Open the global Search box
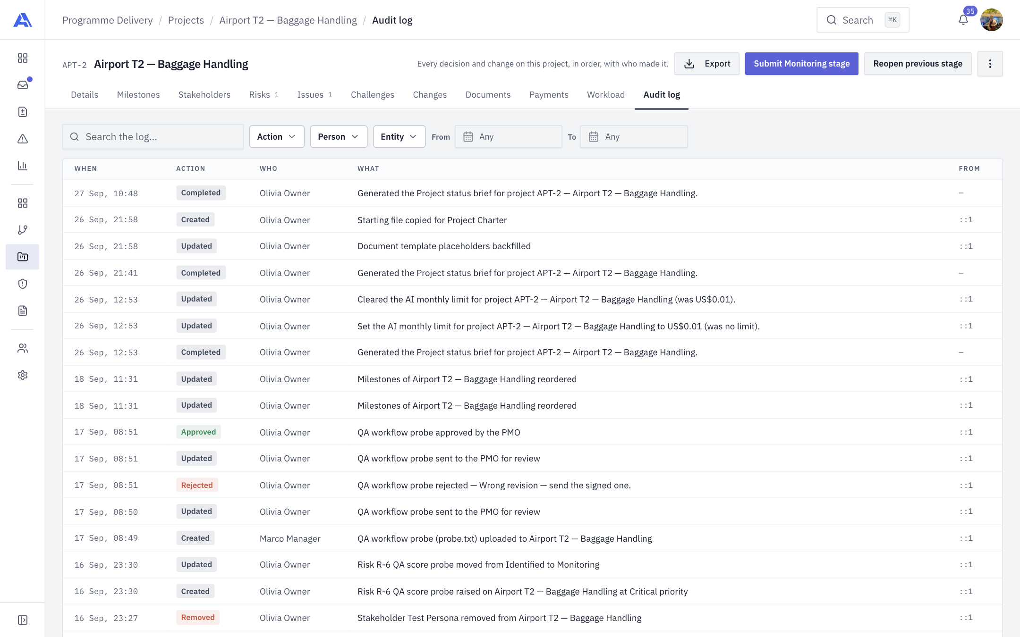This screenshot has height=637, width=1020. (863, 20)
